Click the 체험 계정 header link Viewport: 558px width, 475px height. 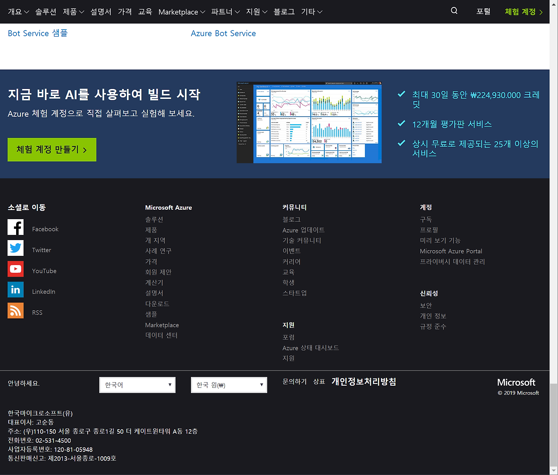pos(524,12)
